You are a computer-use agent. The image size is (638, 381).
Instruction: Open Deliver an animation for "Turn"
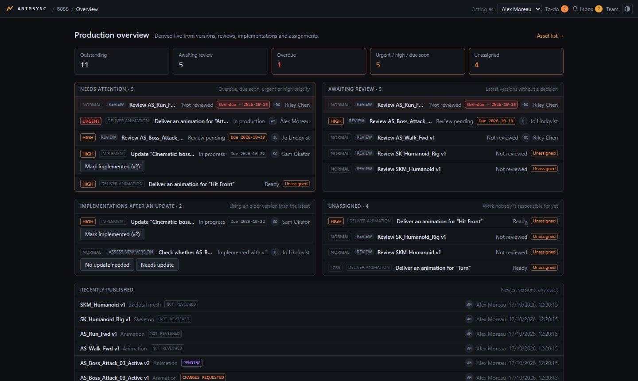coord(433,268)
